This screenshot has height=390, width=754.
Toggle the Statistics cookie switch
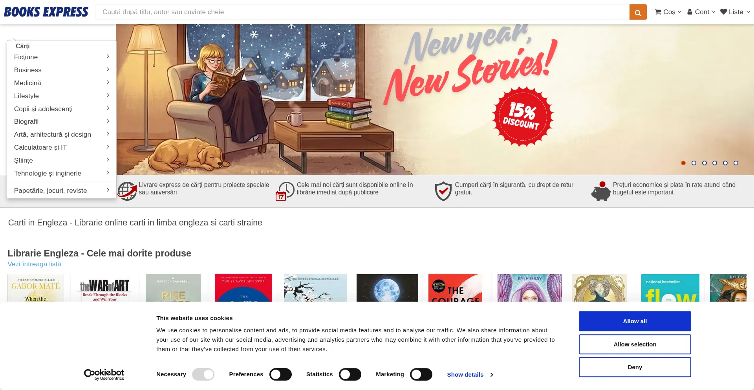tap(350, 374)
